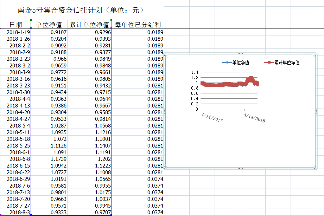Click the chart's right-middle resize handle

[x=316, y=111]
